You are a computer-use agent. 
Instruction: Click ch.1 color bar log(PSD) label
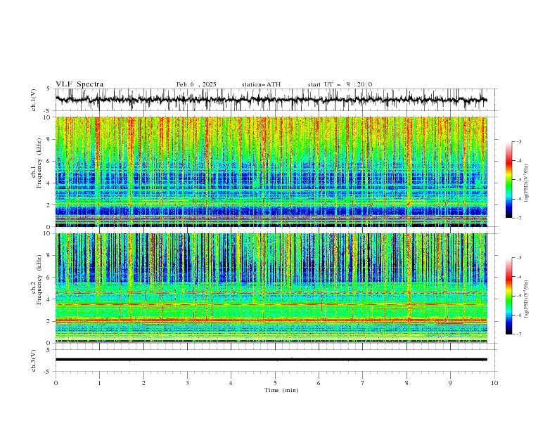[x=527, y=183]
